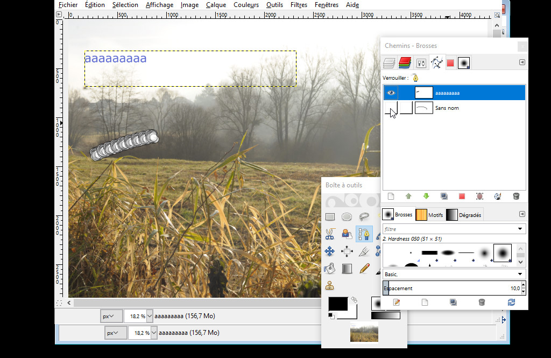Stroke the path with paint tool
The height and width of the screenshot is (358, 551).
498,196
